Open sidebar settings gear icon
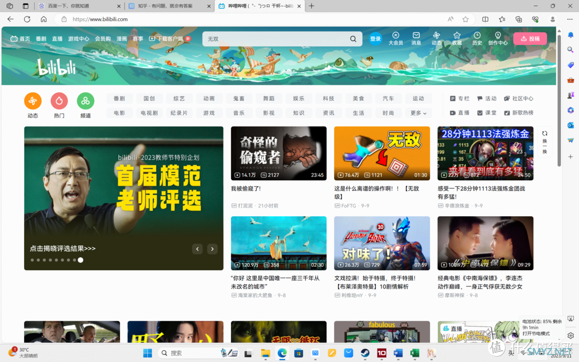The width and height of the screenshot is (579, 362). (x=570, y=335)
